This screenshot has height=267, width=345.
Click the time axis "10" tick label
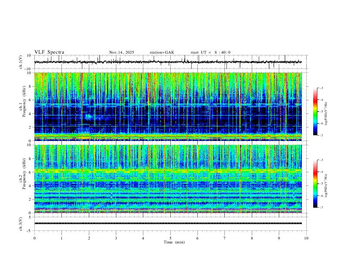point(306,238)
